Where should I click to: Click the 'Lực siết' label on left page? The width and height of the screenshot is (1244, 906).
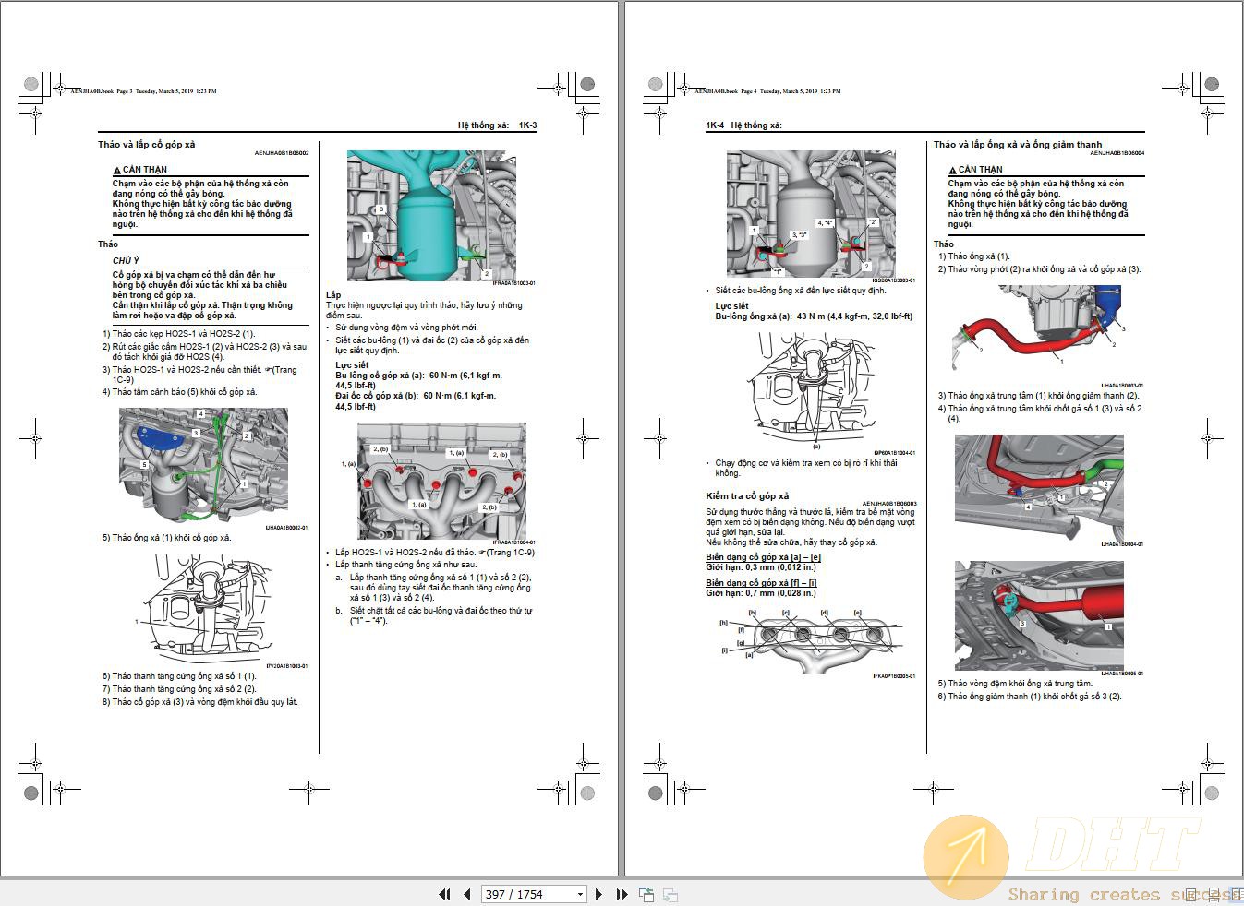click(352, 365)
